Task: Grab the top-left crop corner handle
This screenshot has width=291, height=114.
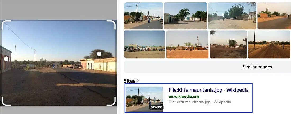Action: pyautogui.click(x=6, y=25)
